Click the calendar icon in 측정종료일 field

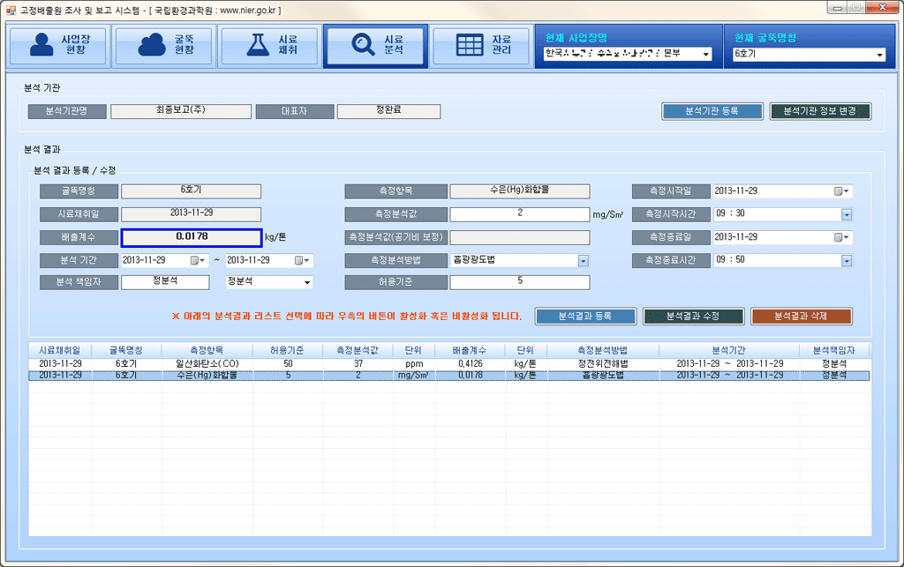(839, 237)
